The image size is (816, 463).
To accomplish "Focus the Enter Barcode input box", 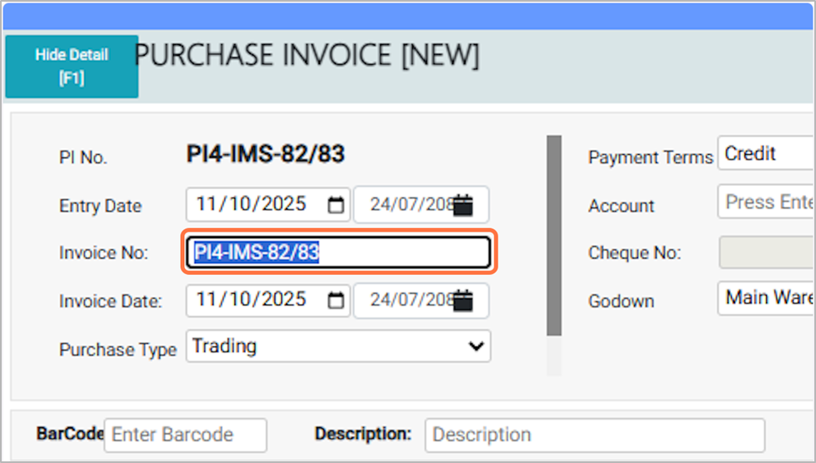I will click(184, 435).
